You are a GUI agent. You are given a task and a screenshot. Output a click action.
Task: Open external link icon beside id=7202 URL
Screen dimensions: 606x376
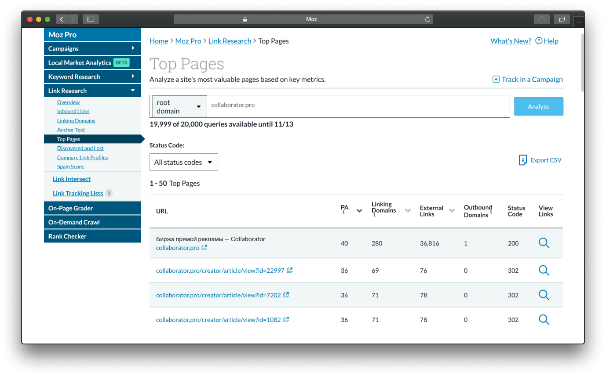coord(286,295)
